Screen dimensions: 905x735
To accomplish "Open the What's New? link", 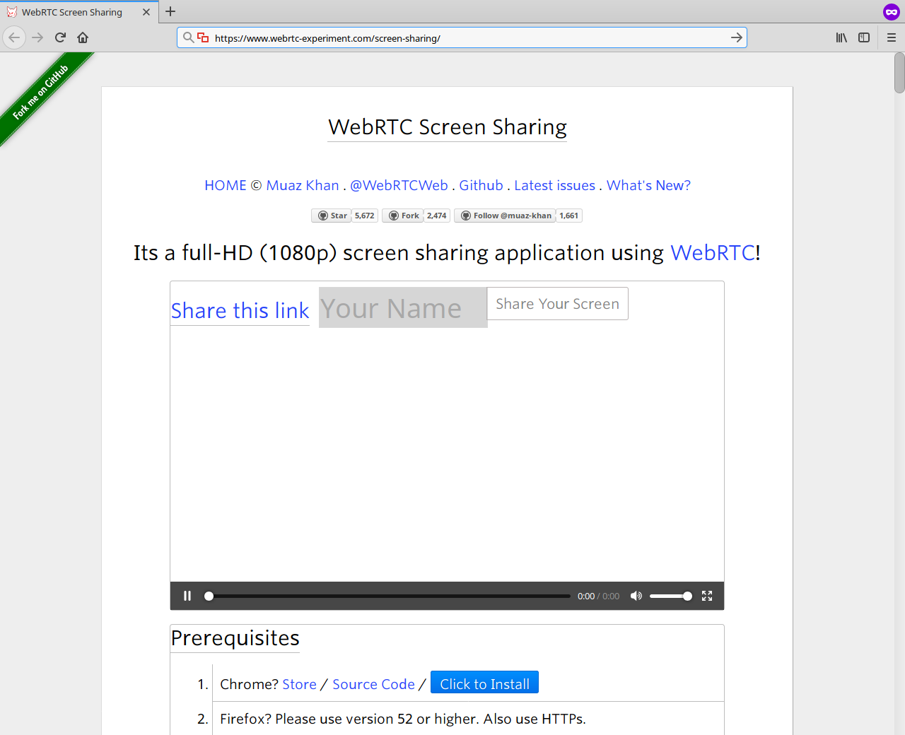I will click(648, 185).
